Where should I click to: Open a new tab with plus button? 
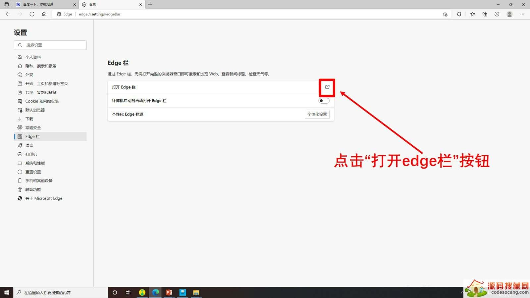(x=150, y=4)
